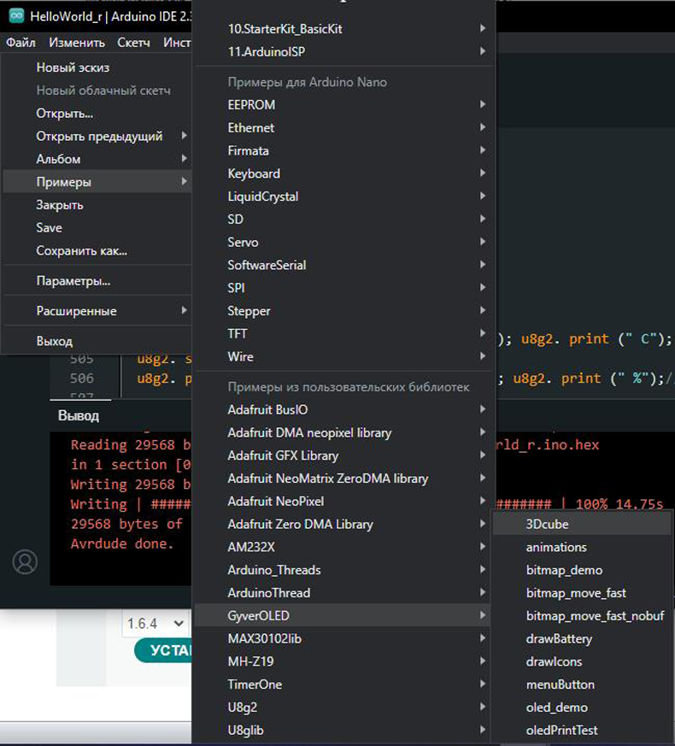Open Servo examples submenu
Image resolution: width=675 pixels, height=746 pixels.
pos(343,242)
